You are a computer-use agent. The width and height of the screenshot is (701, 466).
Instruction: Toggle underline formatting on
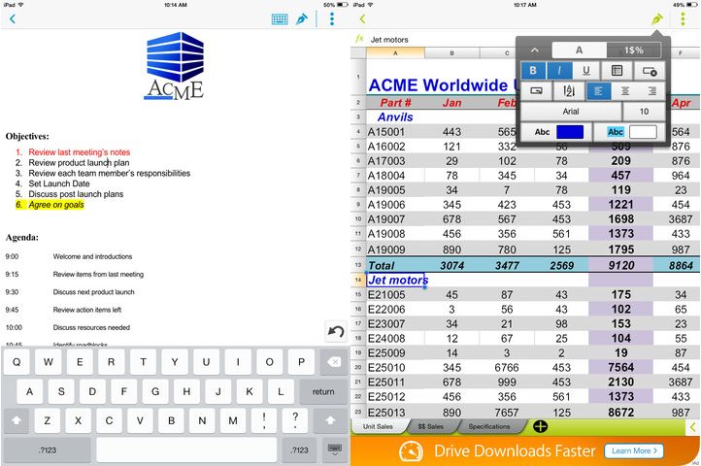click(x=586, y=71)
